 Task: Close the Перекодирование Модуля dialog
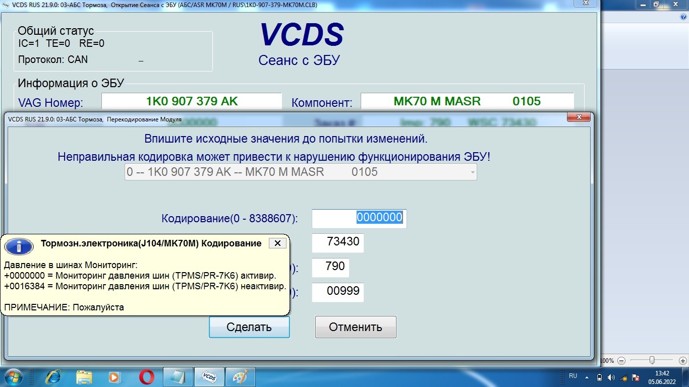pyautogui.click(x=579, y=118)
